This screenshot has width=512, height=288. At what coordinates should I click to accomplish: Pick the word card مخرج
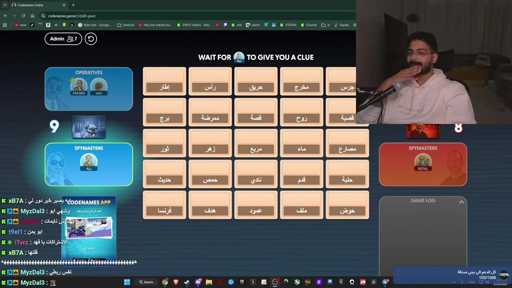click(302, 81)
